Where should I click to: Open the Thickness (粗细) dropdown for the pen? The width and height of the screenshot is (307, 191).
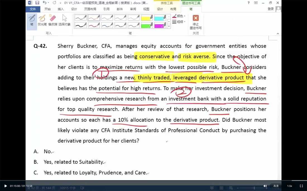179,22
